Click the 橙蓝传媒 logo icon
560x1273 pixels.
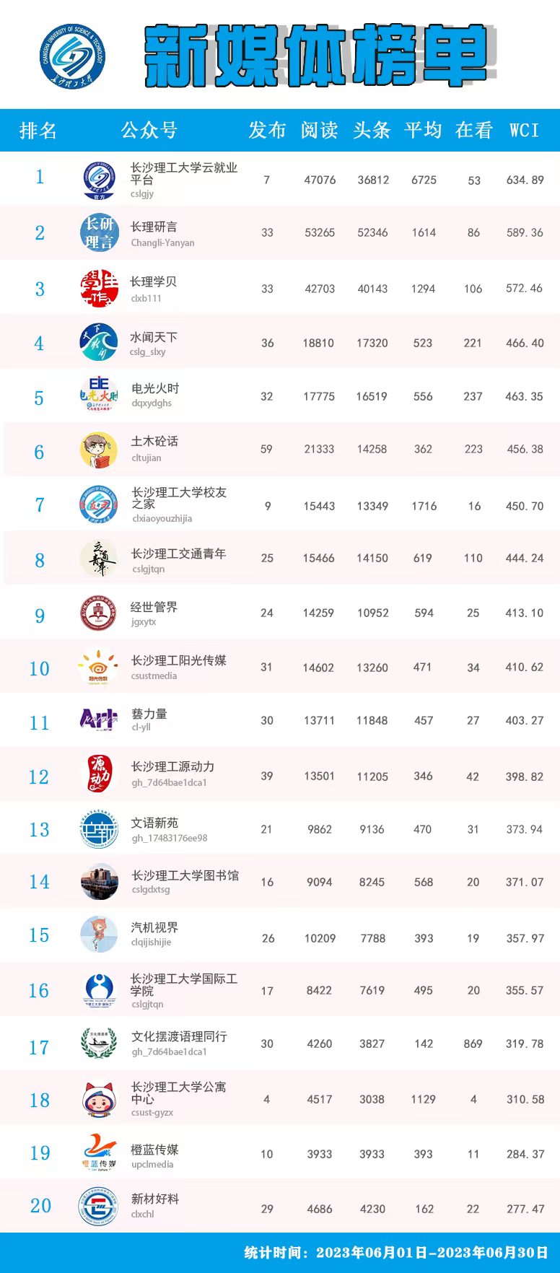99,1153
